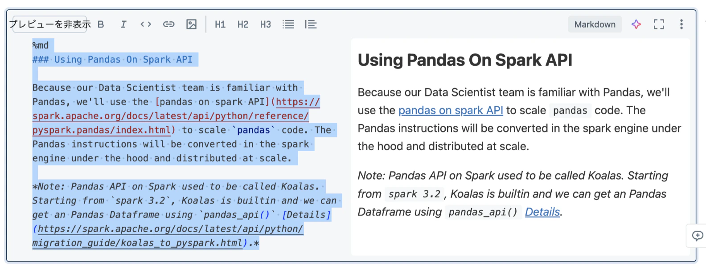
Task: Open the Details link in preview
Action: pos(542,212)
